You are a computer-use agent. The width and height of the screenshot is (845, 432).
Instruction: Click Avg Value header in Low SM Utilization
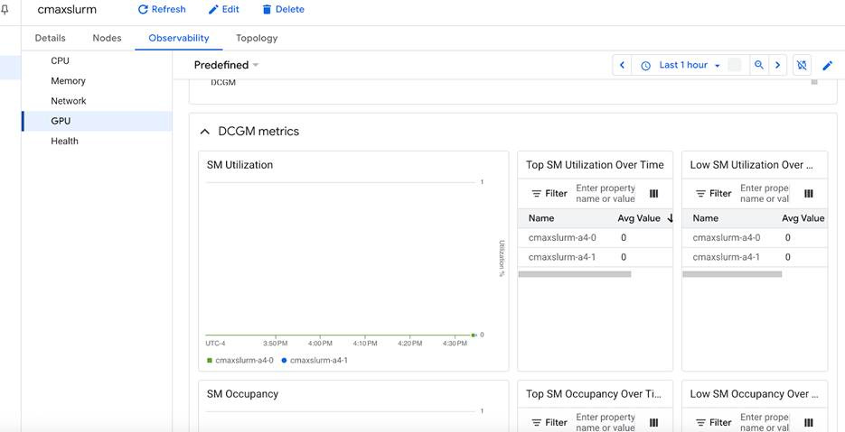click(x=803, y=218)
